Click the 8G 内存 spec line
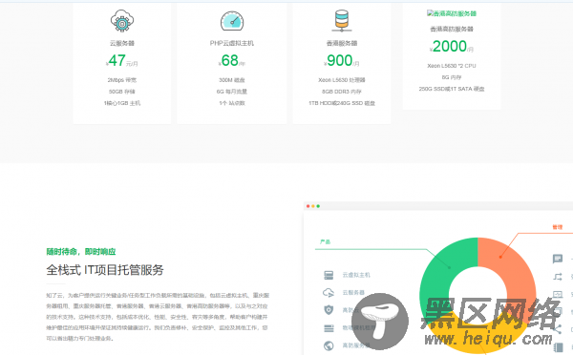573x355 pixels. pos(452,77)
